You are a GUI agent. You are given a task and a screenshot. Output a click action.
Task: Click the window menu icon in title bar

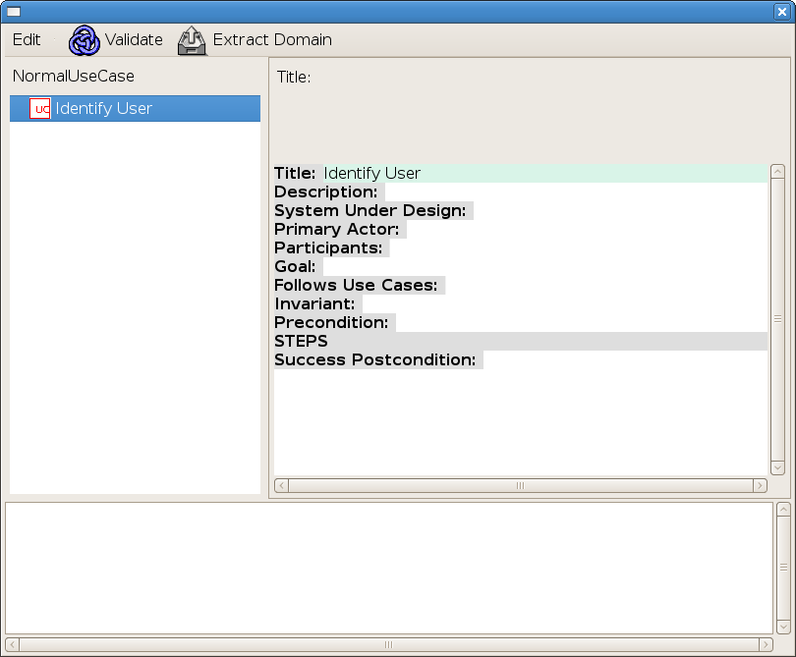(x=14, y=11)
